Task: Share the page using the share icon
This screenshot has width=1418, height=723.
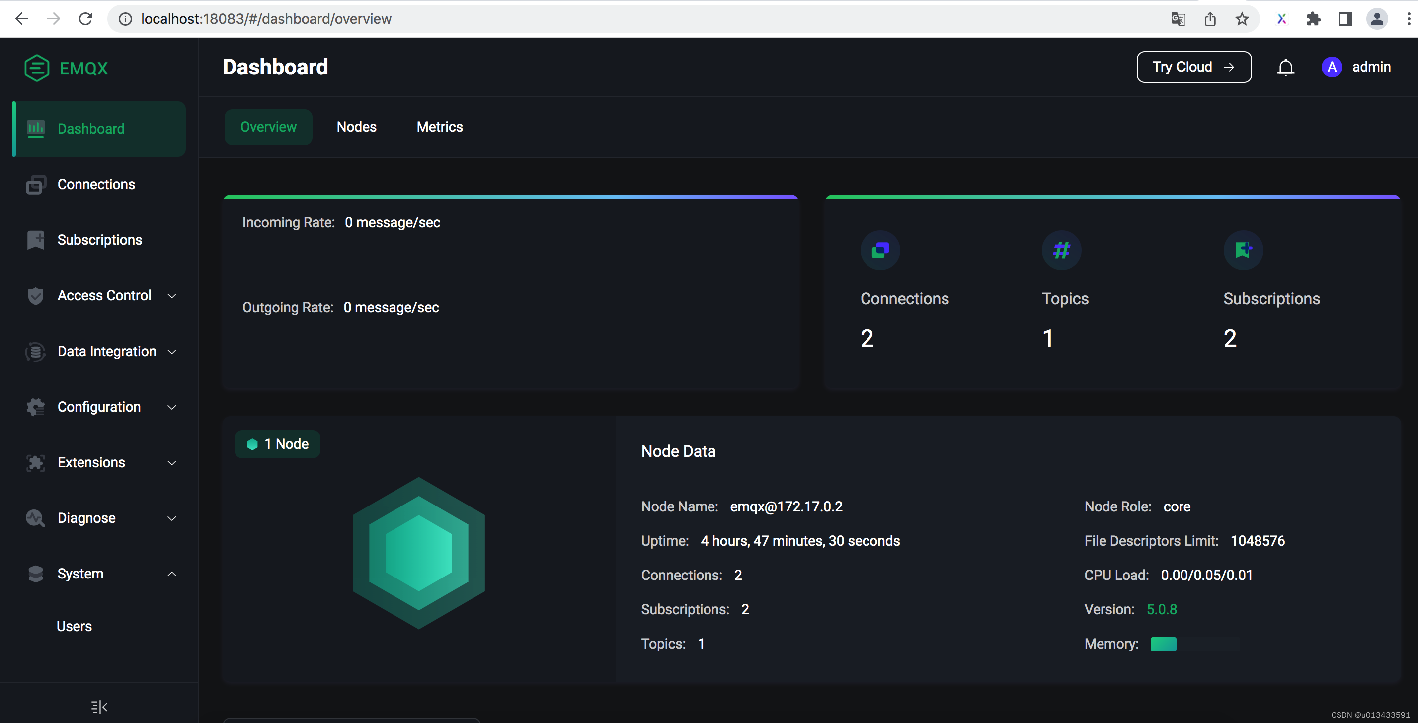Action: (1210, 19)
